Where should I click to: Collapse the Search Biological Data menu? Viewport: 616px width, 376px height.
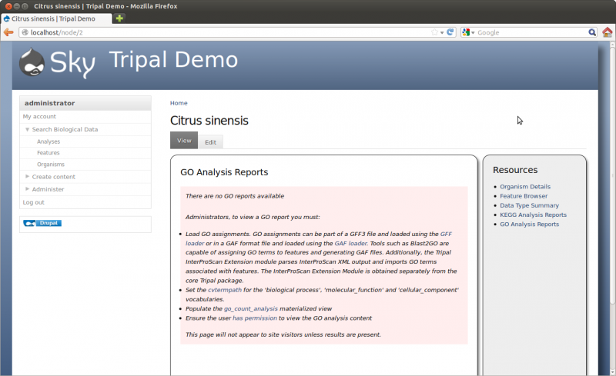pos(65,129)
